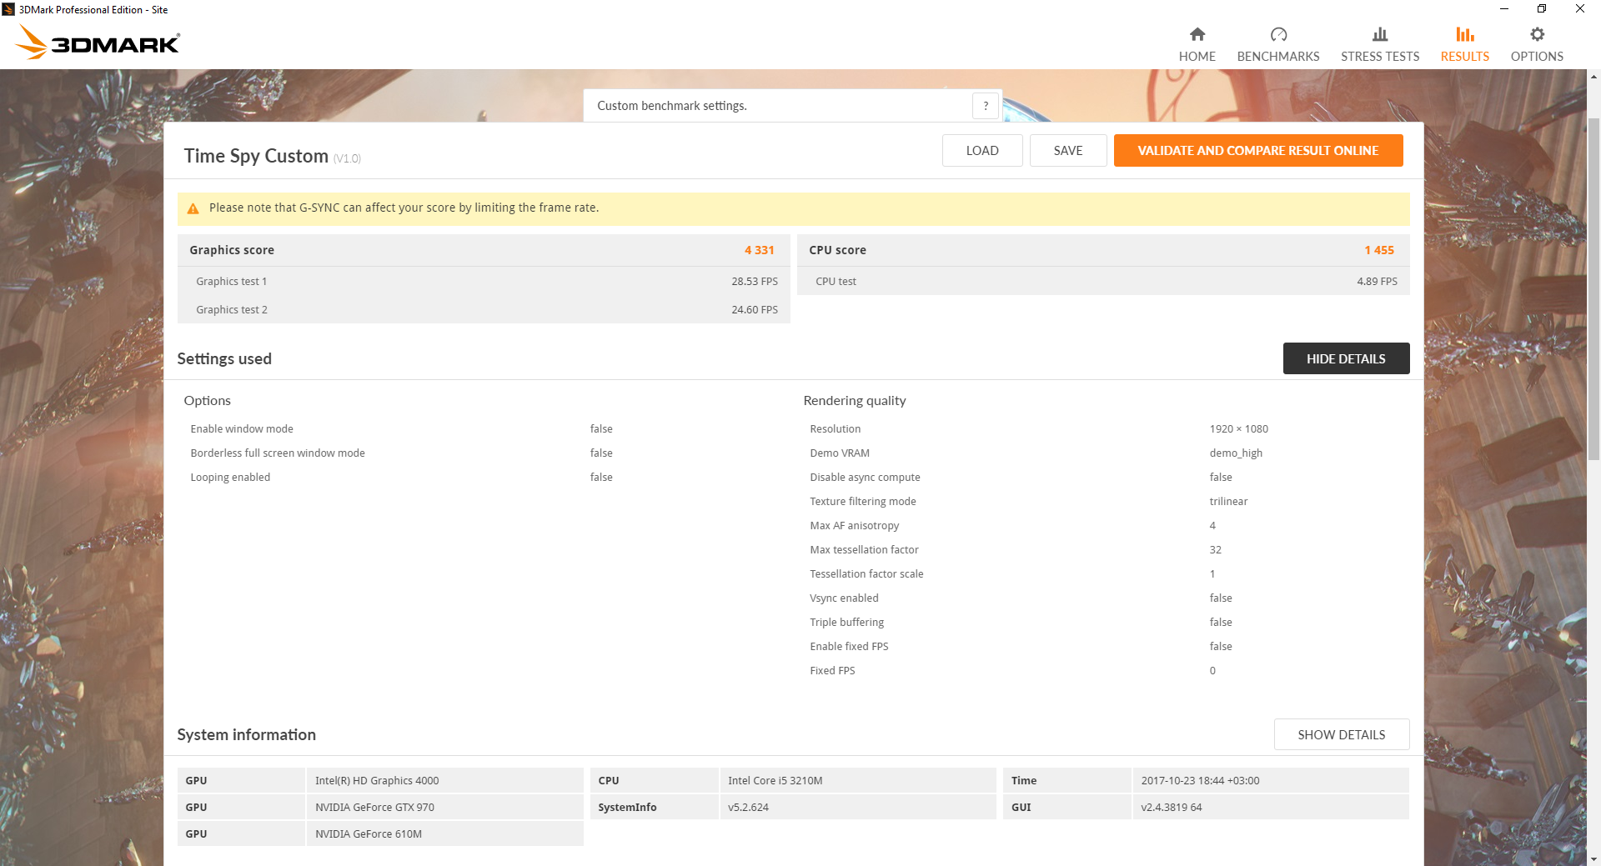Screen dimensions: 1601x866
Task: Click the question mark help button
Action: click(x=986, y=106)
